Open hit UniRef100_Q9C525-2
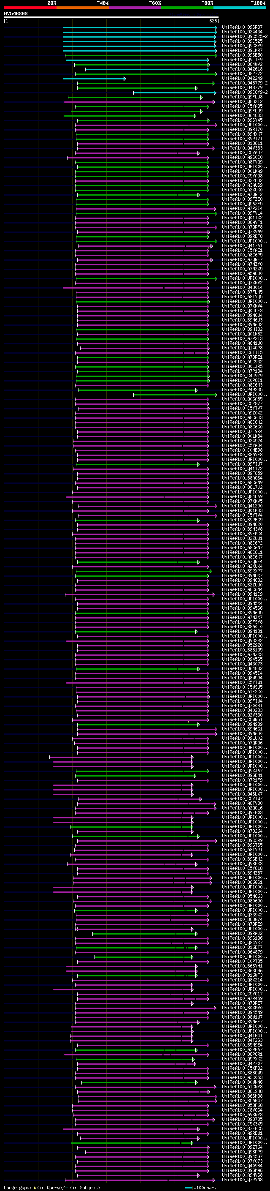Screen dimensions: 270x1191 (245, 37)
